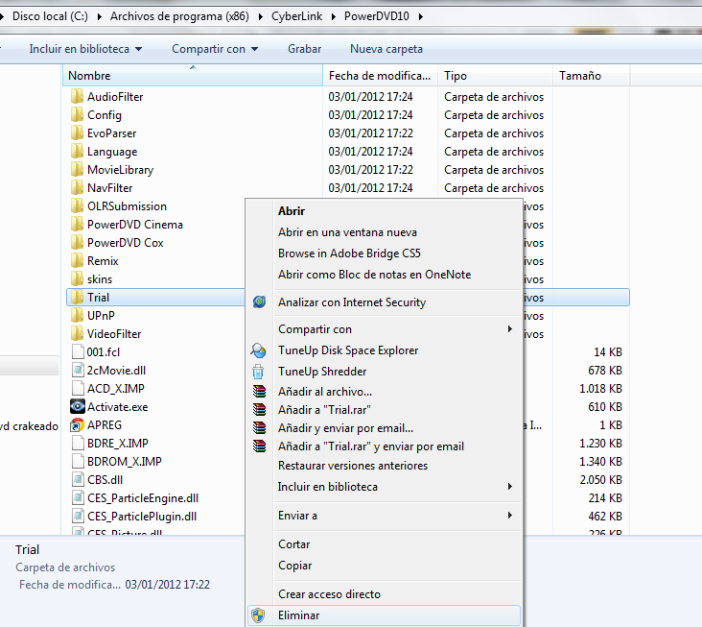Click the UPnP folder icon
Viewport: 702px width, 627px height.
[77, 316]
